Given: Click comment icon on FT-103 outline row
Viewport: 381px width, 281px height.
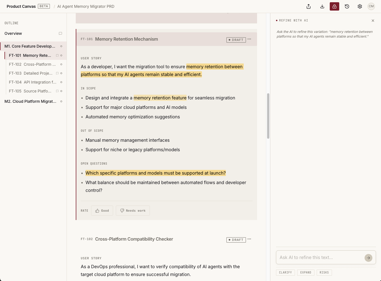Looking at the screenshot, I should point(57,73).
